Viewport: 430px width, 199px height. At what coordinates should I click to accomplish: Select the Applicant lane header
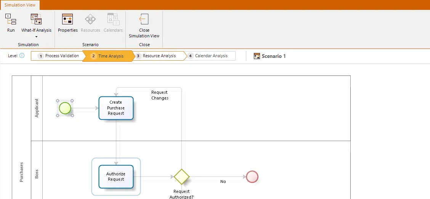tap(37, 108)
